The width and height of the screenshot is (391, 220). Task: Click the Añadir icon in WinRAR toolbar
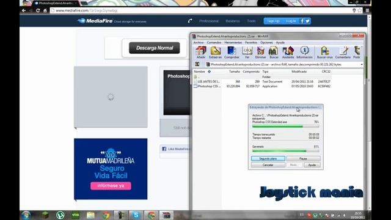[x=201, y=53]
